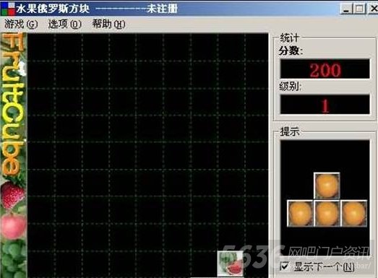Click the app icon in the title bar
This screenshot has width=378, height=278.
pyautogui.click(x=8, y=8)
